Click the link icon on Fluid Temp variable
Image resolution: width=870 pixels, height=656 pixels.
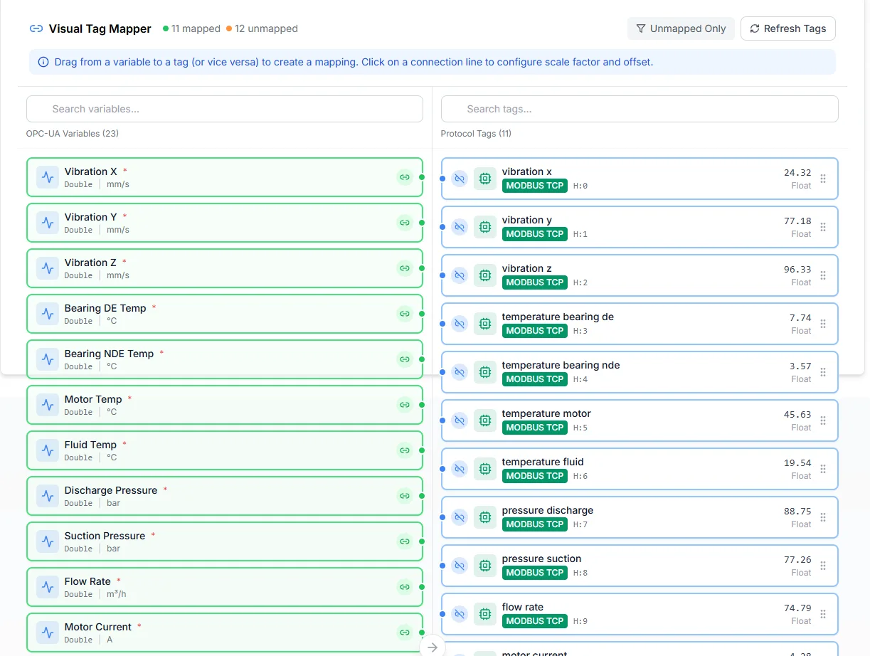(x=405, y=450)
